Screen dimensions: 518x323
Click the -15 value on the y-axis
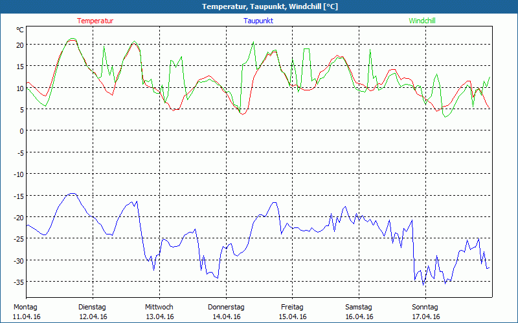19,196
